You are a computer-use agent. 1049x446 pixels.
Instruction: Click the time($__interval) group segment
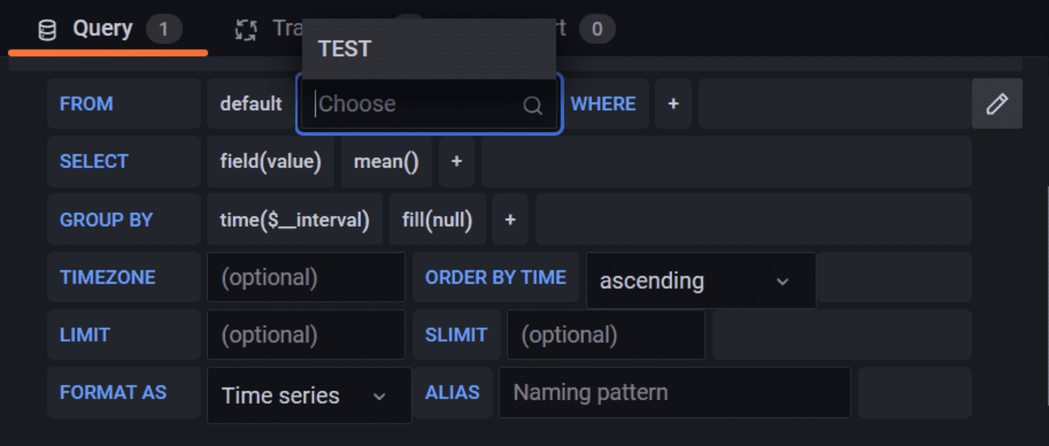294,219
